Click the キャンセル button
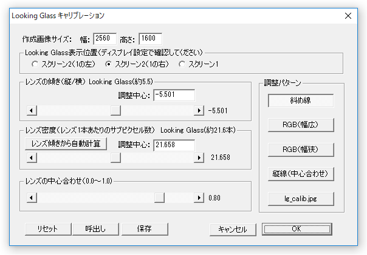 tap(233, 230)
